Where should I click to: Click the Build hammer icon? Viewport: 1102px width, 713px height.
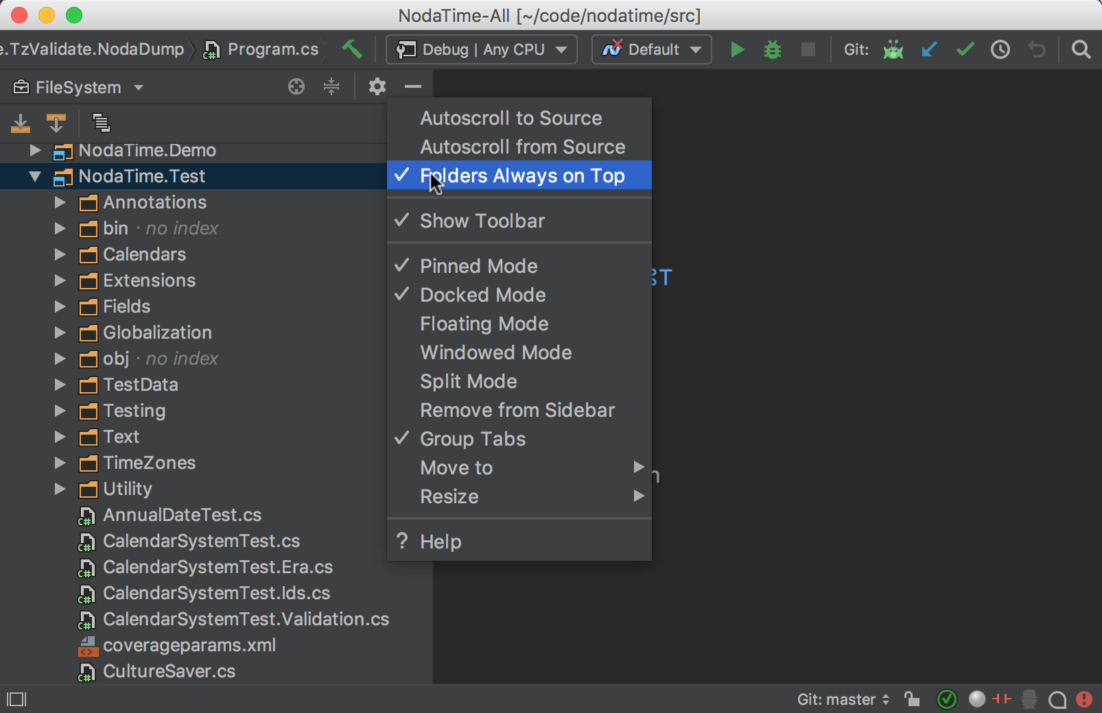352,49
